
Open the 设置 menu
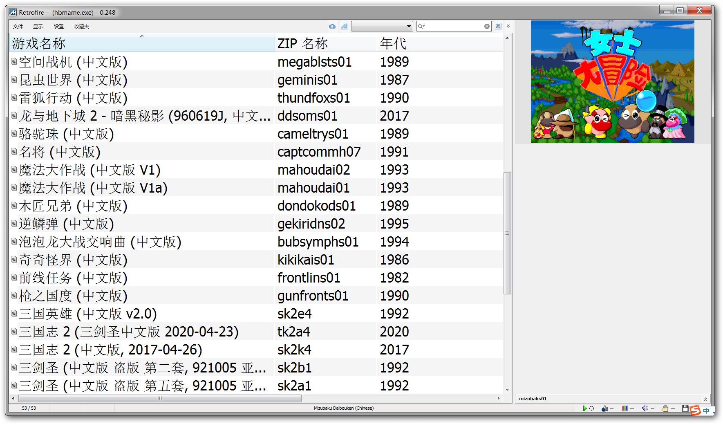(59, 26)
